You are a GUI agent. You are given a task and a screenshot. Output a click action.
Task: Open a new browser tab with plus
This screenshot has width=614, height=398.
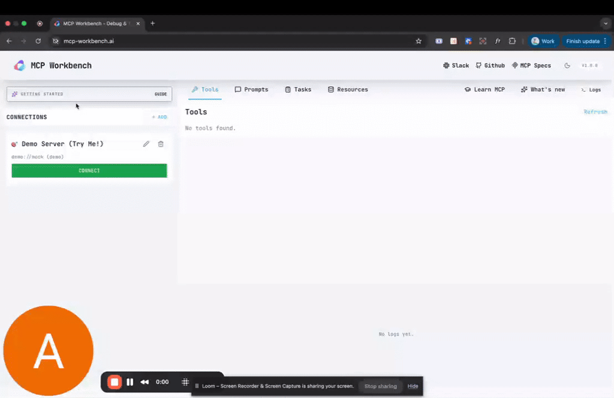point(153,23)
